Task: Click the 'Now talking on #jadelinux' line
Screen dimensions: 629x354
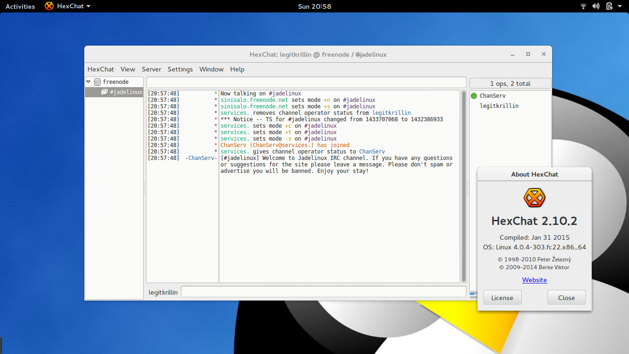Action: point(261,94)
